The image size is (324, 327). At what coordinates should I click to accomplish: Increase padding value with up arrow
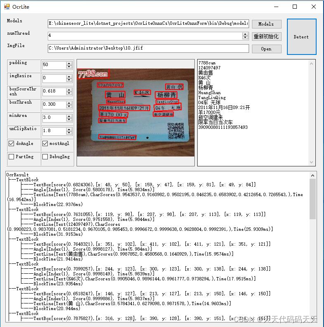click(x=69, y=63)
